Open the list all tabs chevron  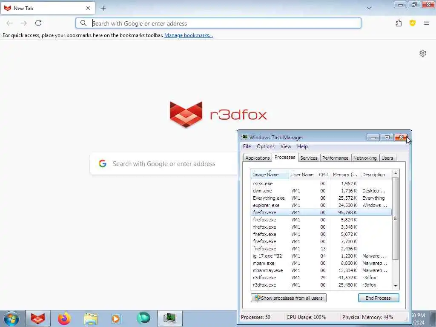[x=369, y=8]
